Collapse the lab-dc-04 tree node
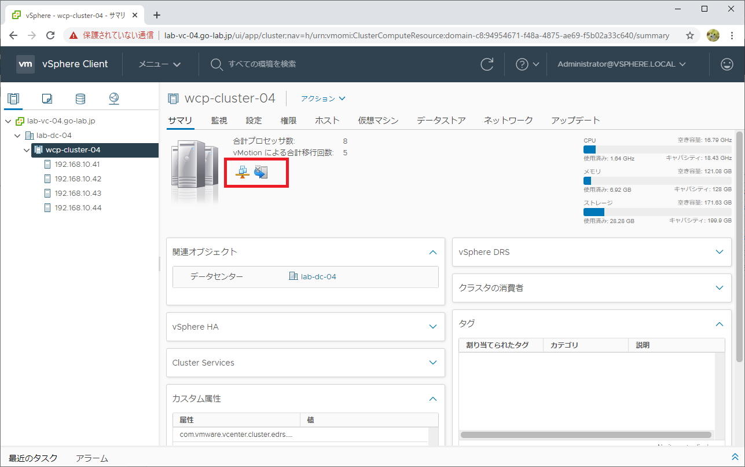Image resolution: width=745 pixels, height=467 pixels. pos(17,136)
